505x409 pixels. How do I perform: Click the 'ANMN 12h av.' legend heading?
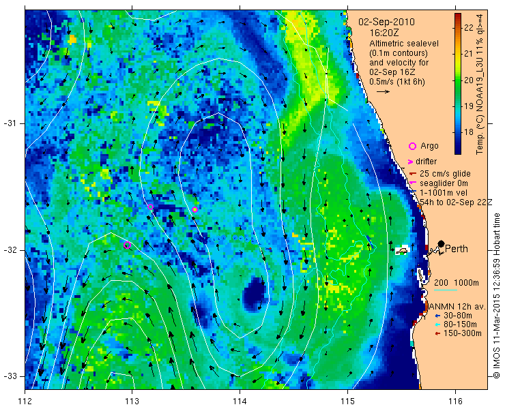click(456, 306)
